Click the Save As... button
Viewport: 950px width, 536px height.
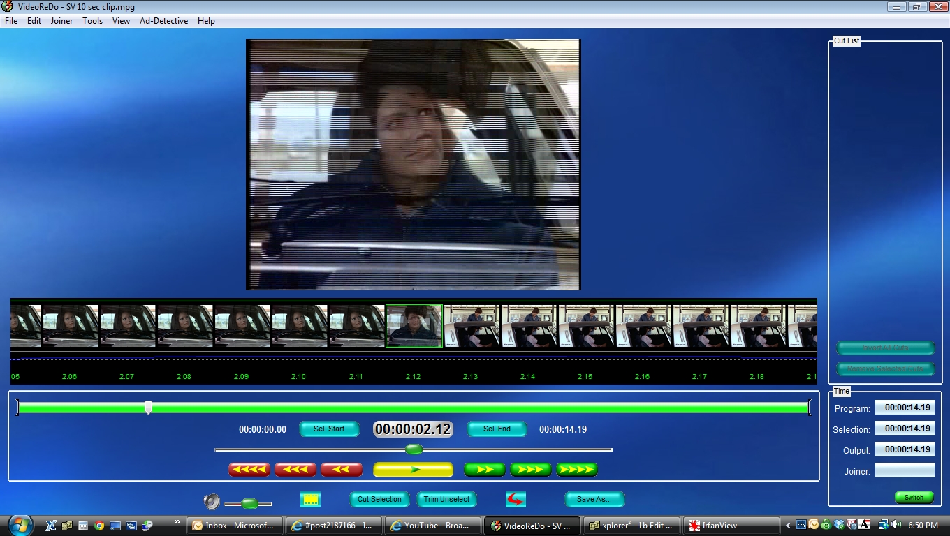[594, 499]
